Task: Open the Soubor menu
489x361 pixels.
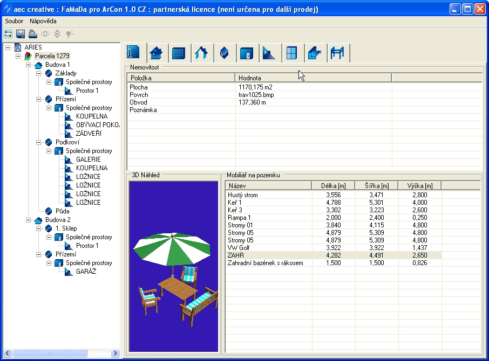Action: pyautogui.click(x=14, y=21)
